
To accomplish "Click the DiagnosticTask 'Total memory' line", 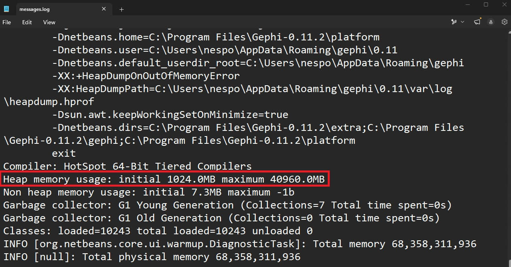I will pos(240,244).
